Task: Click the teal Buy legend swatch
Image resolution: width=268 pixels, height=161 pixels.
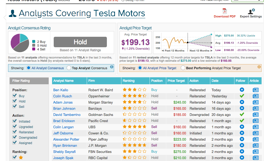Action: pyautogui.click(x=34, y=42)
